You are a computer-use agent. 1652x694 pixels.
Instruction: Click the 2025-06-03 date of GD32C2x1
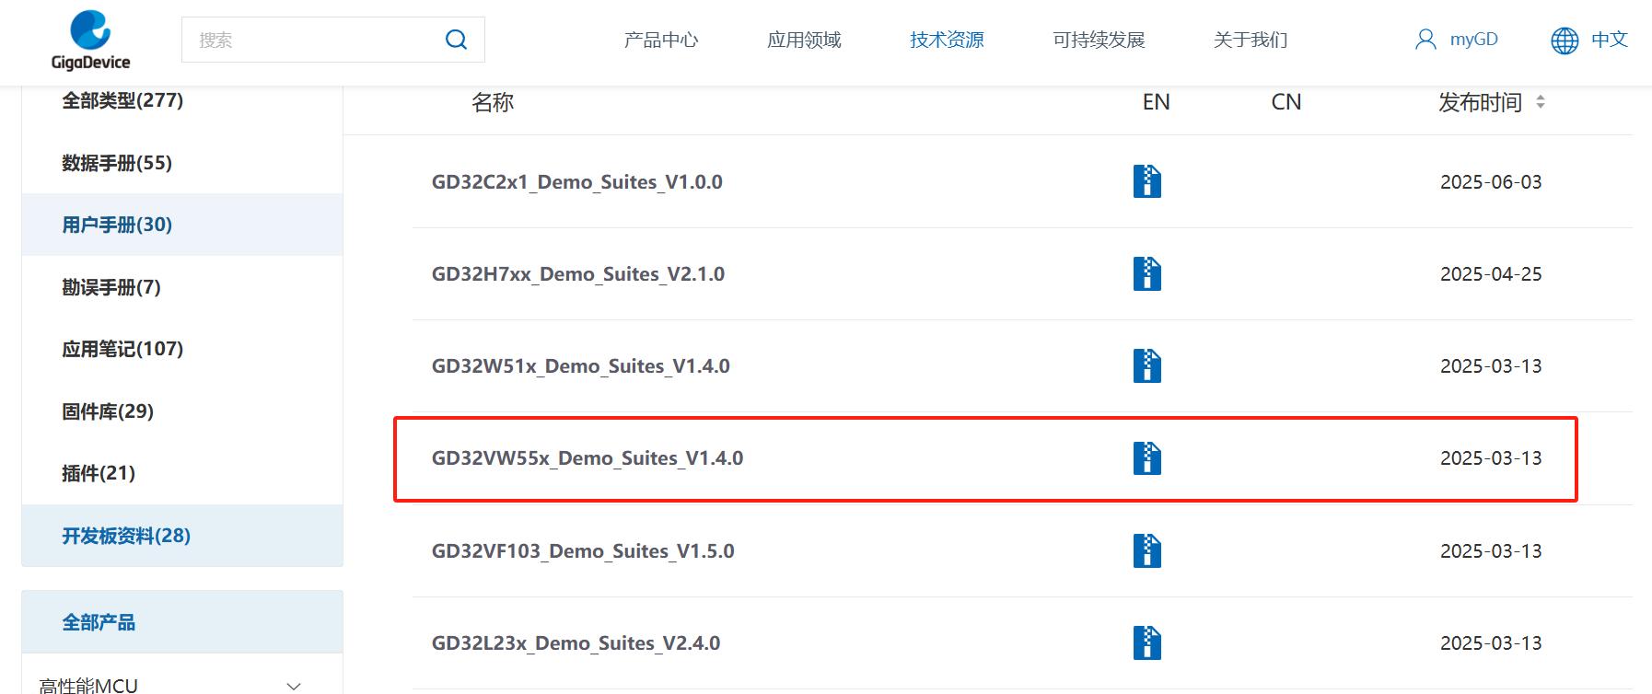click(x=1491, y=182)
